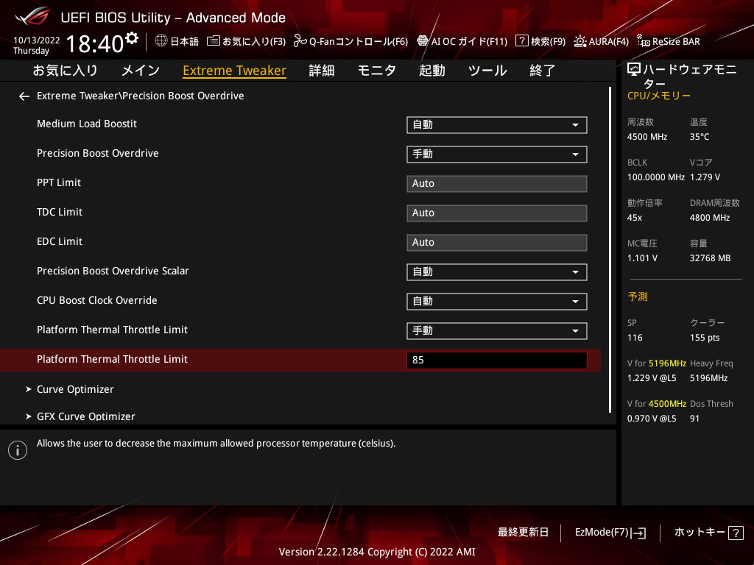Click the EDC Limit input field
754x565 pixels.
[x=497, y=243]
